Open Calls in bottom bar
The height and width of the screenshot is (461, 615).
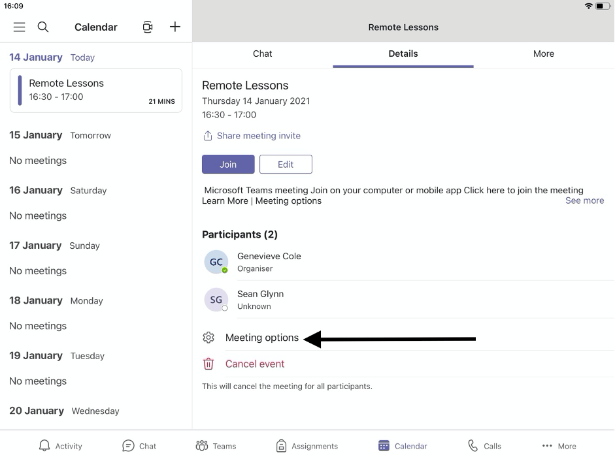point(484,446)
